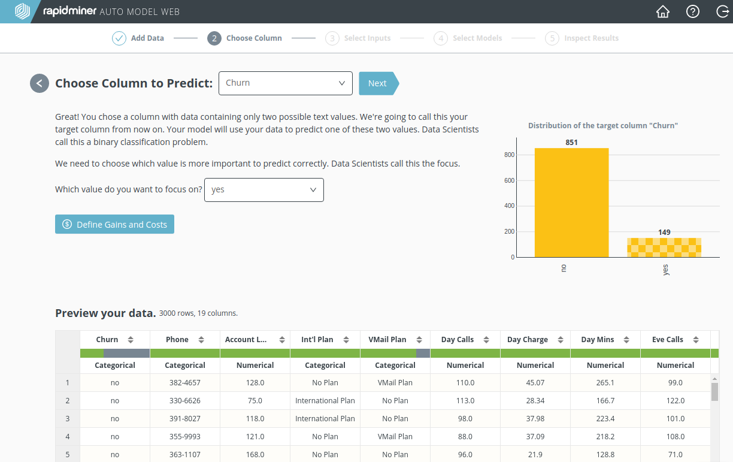Open the Choose Column to Predict dropdown
This screenshot has height=462, width=733.
point(285,83)
